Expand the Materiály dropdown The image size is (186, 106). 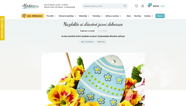(x=84, y=16)
